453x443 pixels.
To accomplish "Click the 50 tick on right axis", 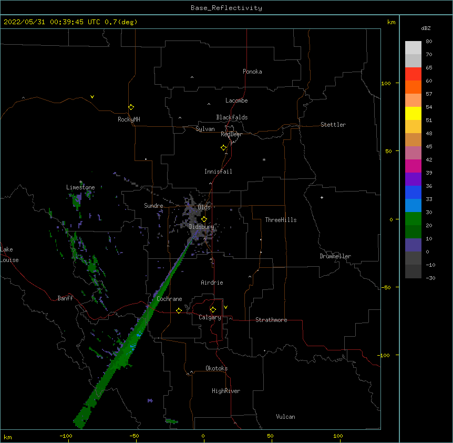I will click(388, 151).
